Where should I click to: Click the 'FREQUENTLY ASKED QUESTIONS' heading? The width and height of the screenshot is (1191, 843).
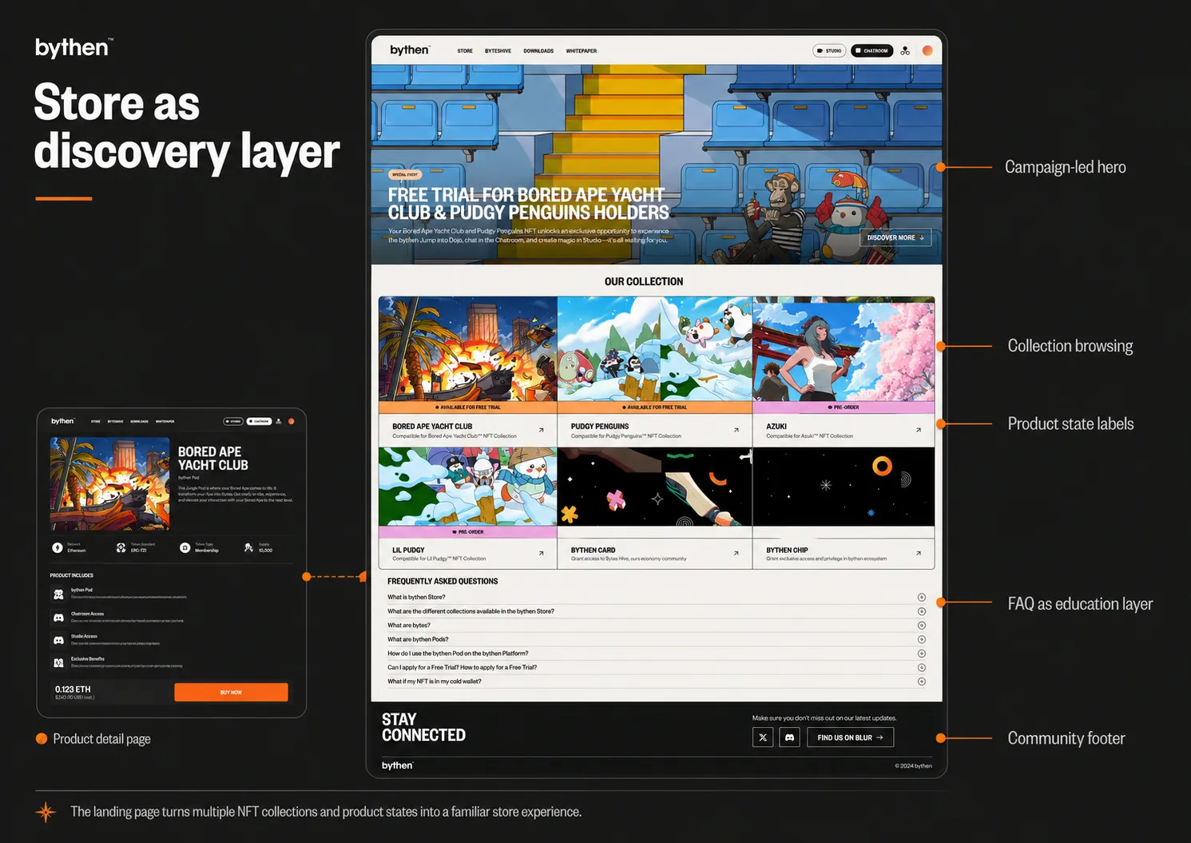[443, 582]
